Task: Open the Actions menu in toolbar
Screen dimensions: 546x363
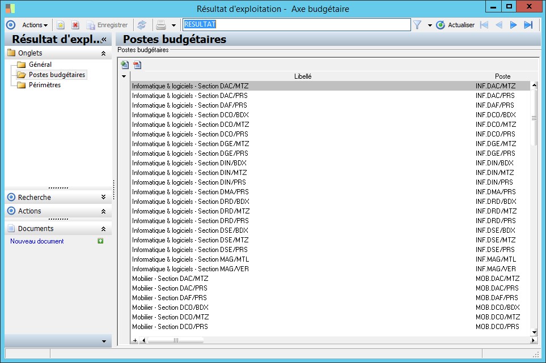Action: (x=35, y=25)
